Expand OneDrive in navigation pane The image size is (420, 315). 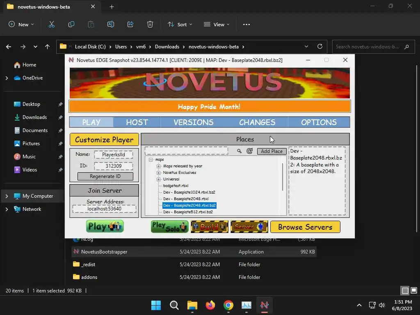pyautogui.click(x=7, y=78)
